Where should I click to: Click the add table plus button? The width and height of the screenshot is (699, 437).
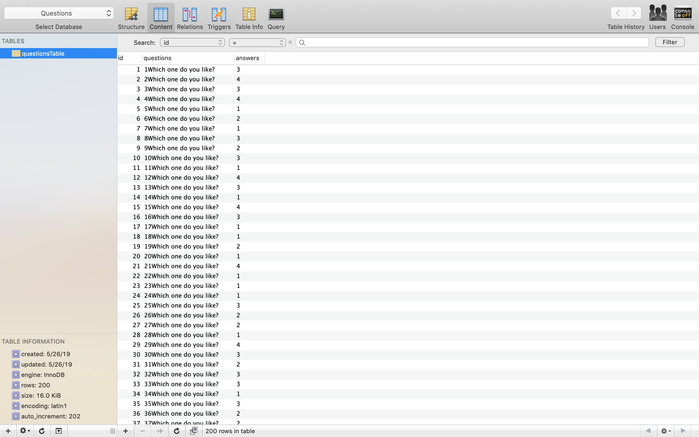click(x=8, y=431)
